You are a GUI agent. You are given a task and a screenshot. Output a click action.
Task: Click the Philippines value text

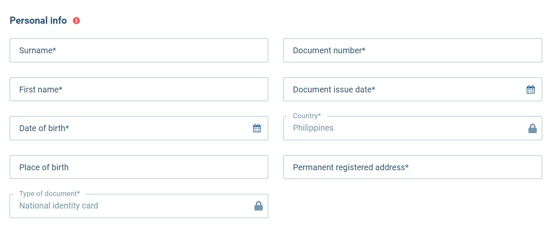[313, 128]
